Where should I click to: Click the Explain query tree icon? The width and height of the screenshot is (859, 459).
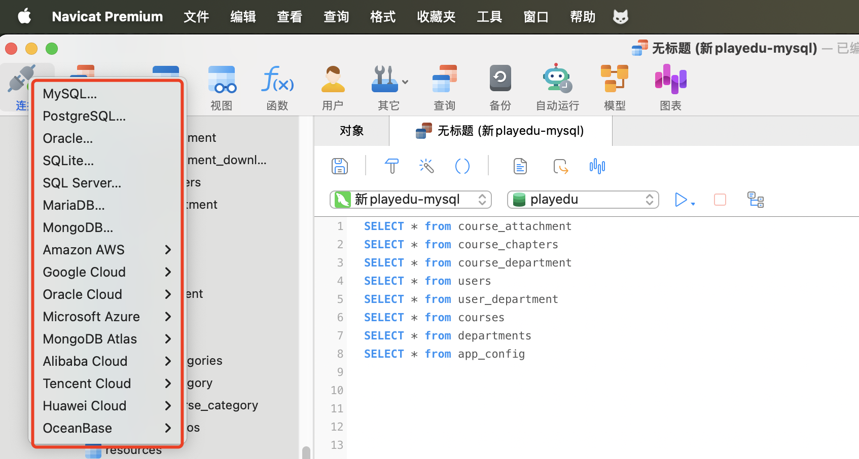[756, 200]
